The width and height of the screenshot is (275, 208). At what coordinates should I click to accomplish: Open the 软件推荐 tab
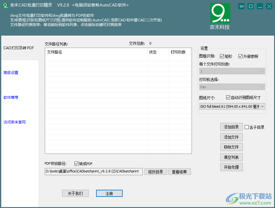coord(11,97)
